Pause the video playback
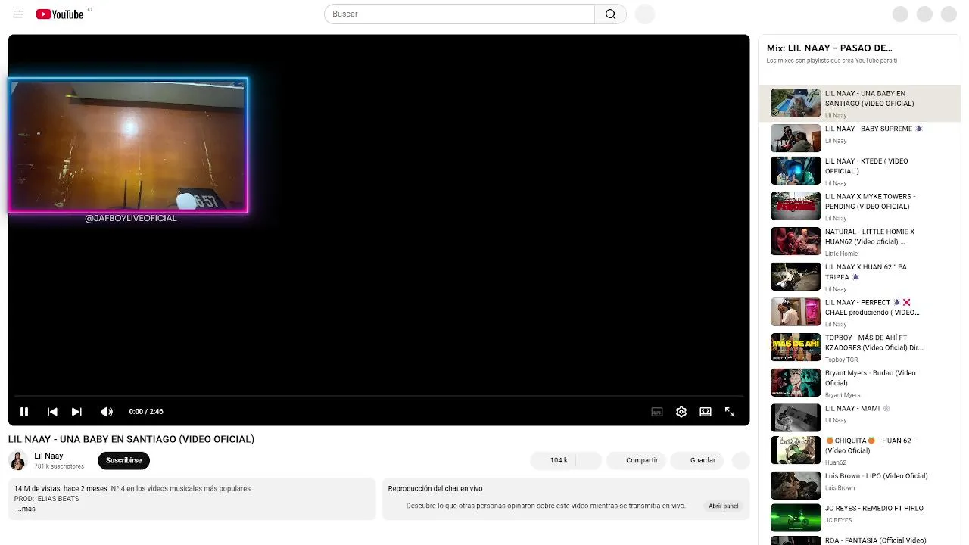This screenshot has height=545, width=969. pos(24,412)
